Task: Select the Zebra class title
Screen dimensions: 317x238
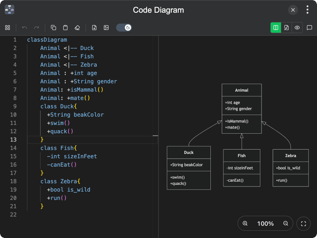Action: coord(290,155)
